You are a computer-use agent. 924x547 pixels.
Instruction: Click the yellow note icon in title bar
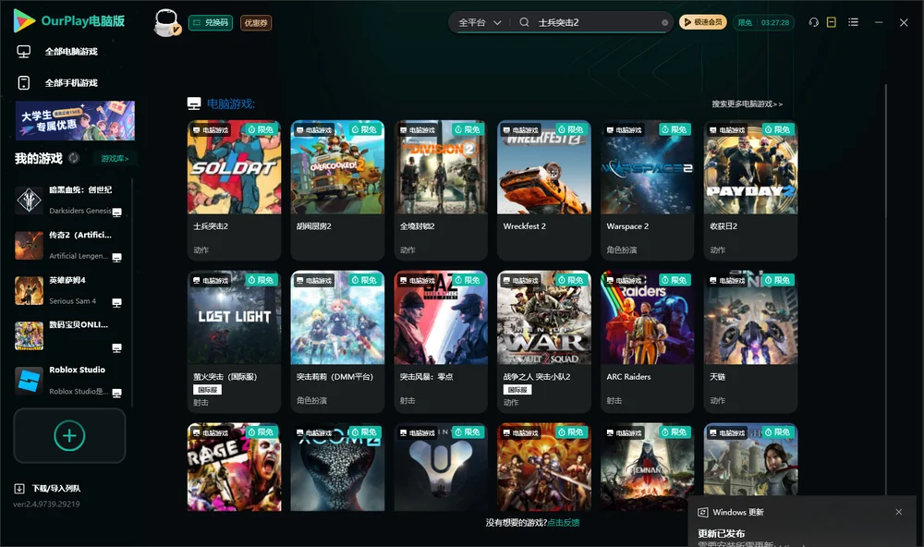tap(832, 22)
